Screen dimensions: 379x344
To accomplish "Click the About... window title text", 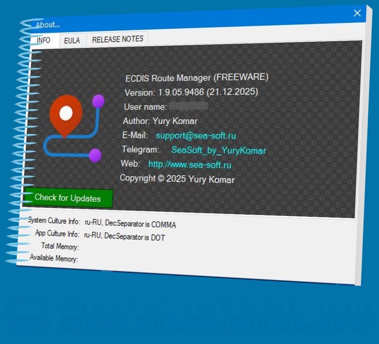I will pyautogui.click(x=48, y=25).
